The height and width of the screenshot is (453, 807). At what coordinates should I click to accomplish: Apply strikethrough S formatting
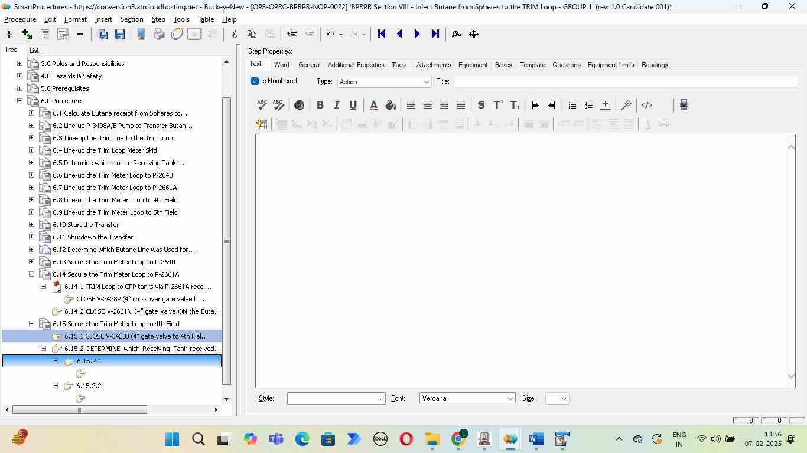click(481, 105)
